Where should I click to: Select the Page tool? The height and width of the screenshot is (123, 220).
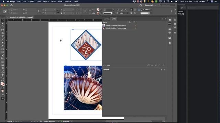coord(2,27)
